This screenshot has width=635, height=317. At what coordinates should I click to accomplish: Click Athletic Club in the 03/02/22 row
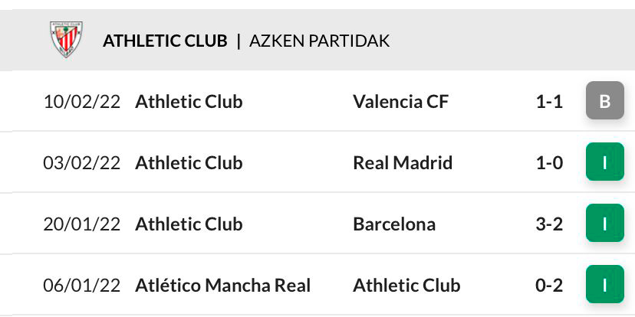point(189,162)
